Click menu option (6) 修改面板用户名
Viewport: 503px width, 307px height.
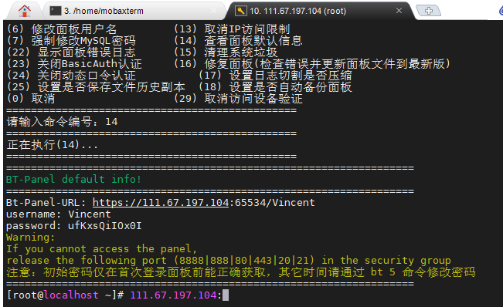62,29
